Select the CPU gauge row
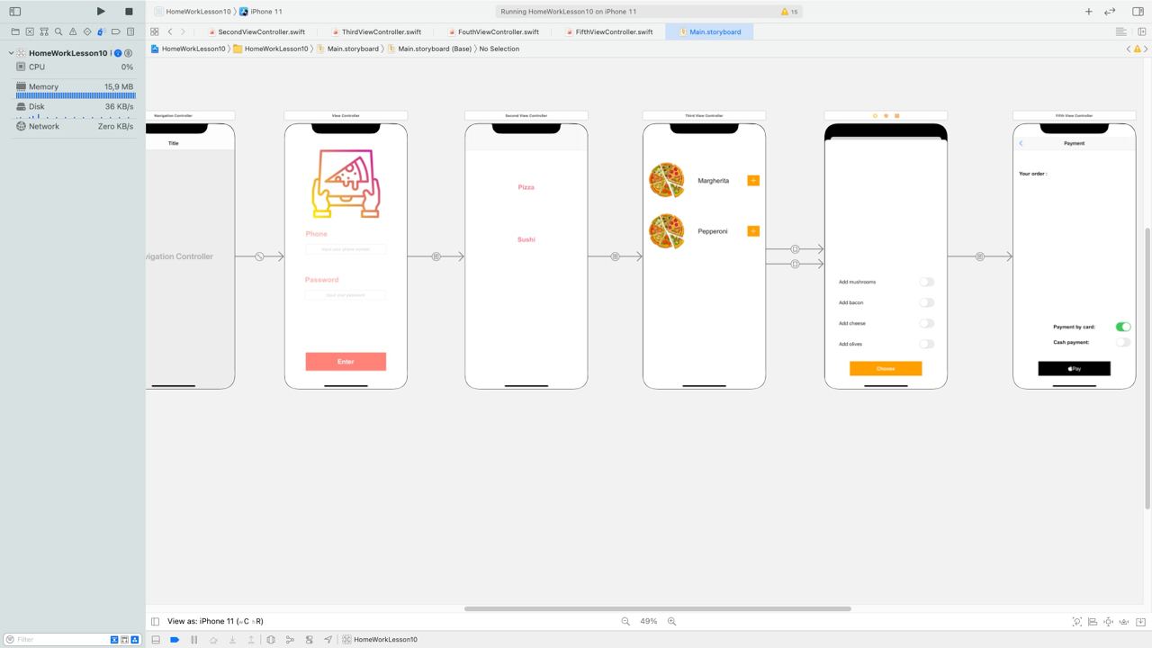1152x648 pixels. (x=75, y=67)
